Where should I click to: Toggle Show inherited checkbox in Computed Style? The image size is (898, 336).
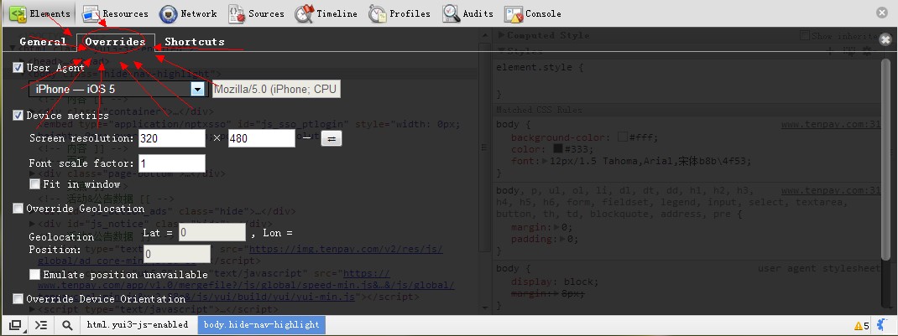pos(805,35)
